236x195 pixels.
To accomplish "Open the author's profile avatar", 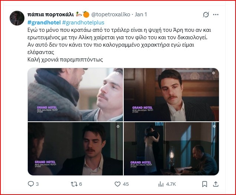I will pyautogui.click(x=17, y=18).
